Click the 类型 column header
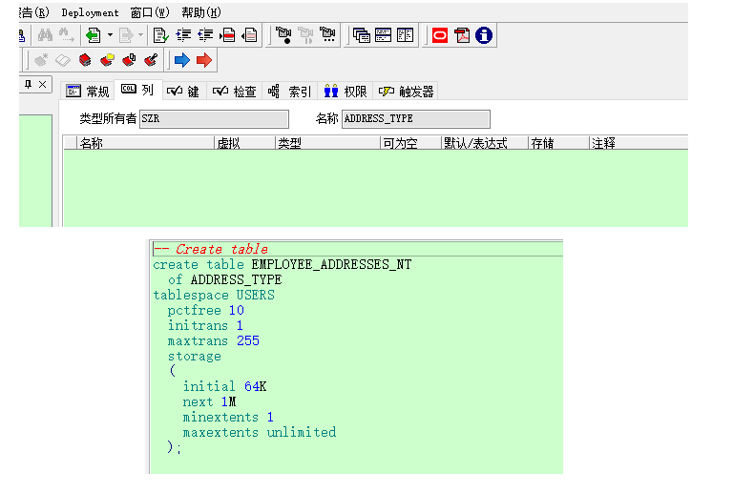This screenshot has height=493, width=733. pyautogui.click(x=289, y=143)
